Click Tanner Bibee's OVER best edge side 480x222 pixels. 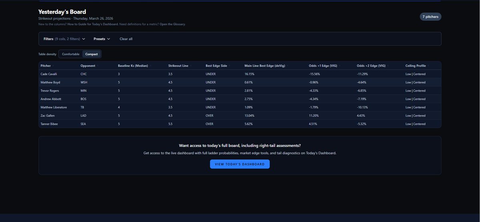point(210,124)
